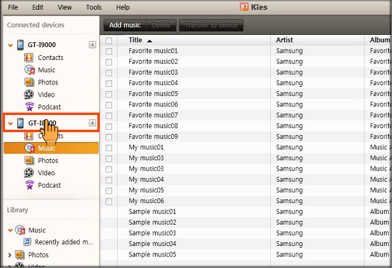Open Podcast under the upper GT-I9000 device
The width and height of the screenshot is (392, 268).
point(49,107)
